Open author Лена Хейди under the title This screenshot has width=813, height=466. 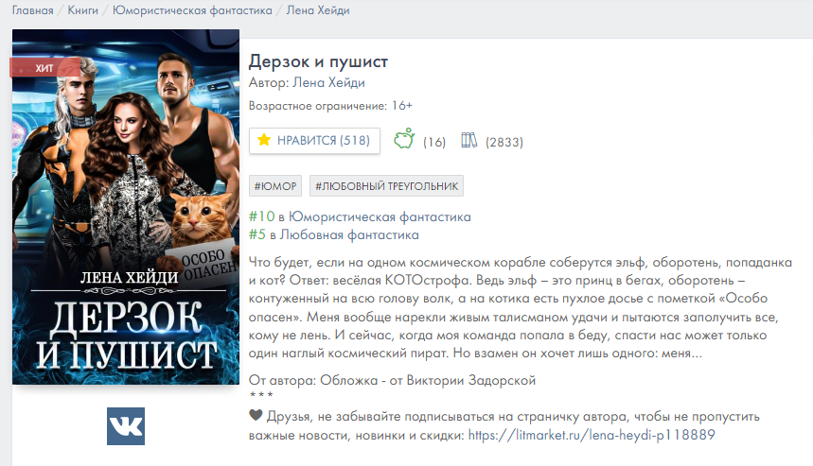point(328,82)
